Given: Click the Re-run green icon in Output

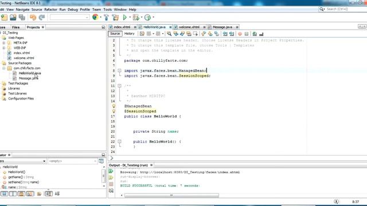Looking at the screenshot, I should coord(111,171).
